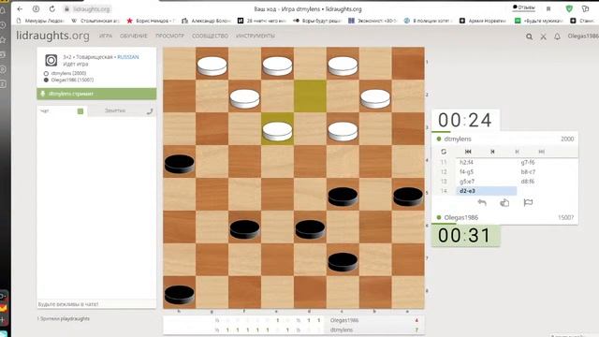The height and width of the screenshot is (337, 599).
Task: Open the lidraughts.org home logo link
Action: (52, 36)
